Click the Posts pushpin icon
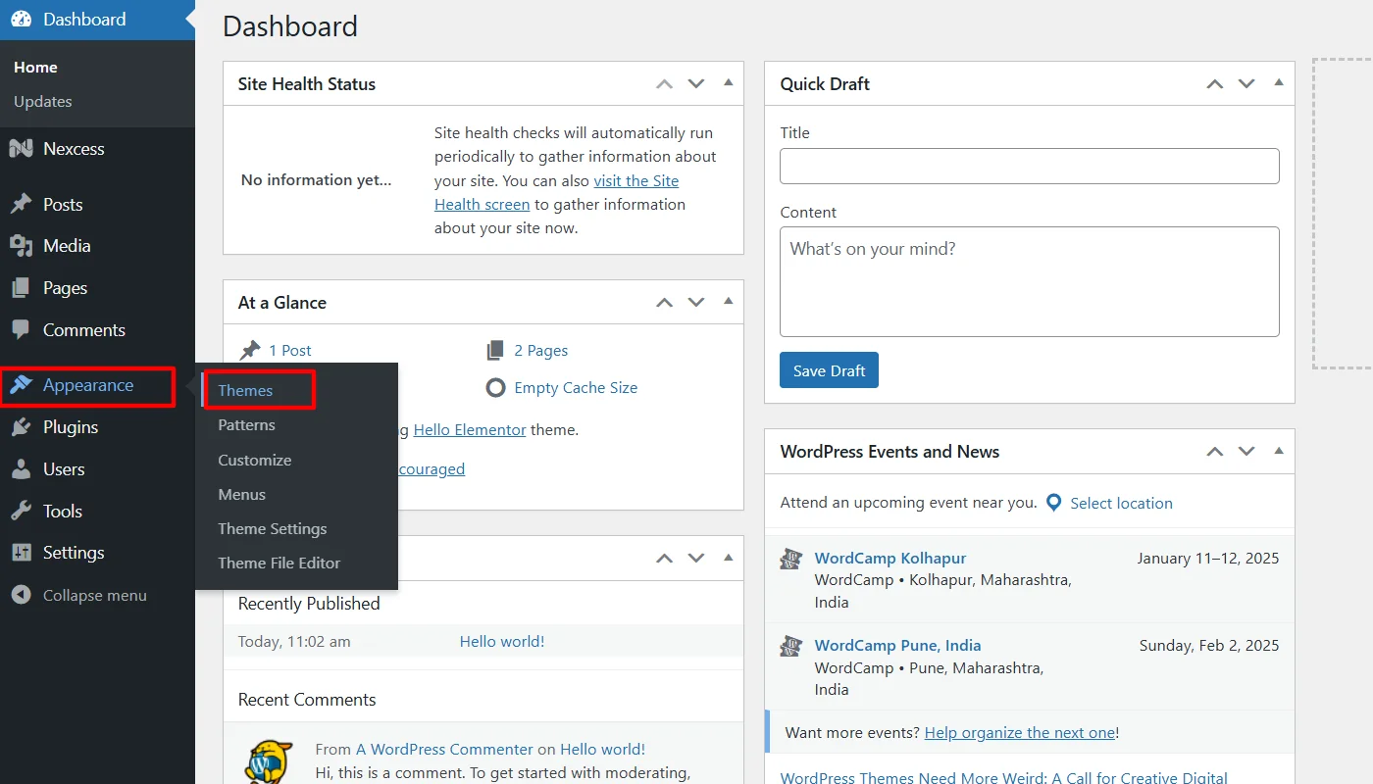 click(21, 204)
